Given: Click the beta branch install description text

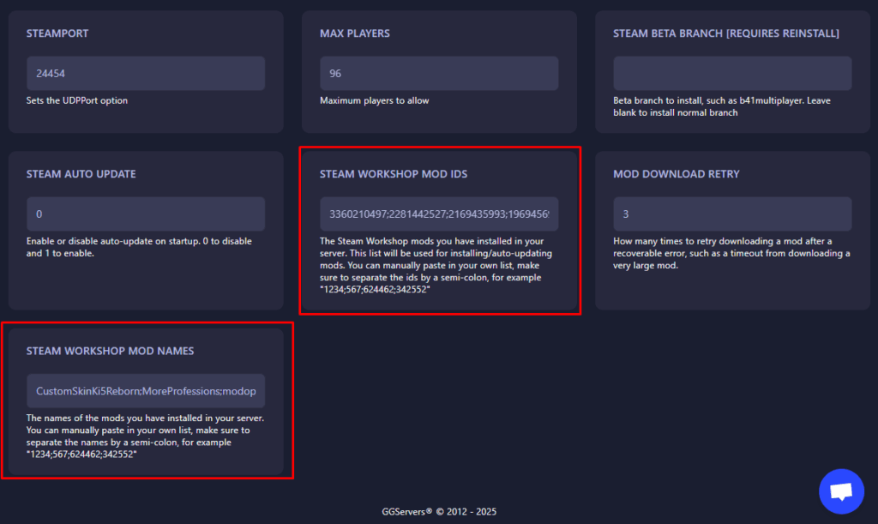Looking at the screenshot, I should pyautogui.click(x=721, y=106).
